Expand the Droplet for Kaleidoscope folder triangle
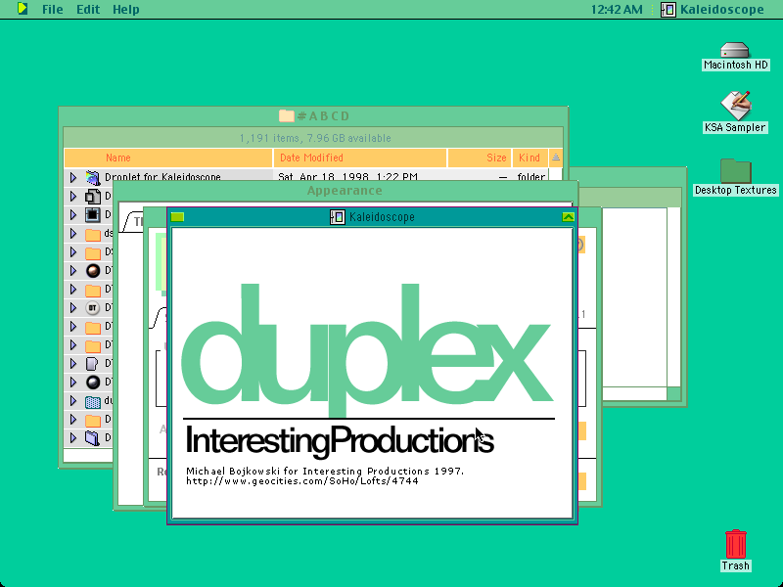Image resolution: width=783 pixels, height=587 pixels. pos(72,177)
